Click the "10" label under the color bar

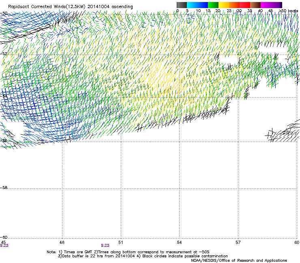pos(198,11)
